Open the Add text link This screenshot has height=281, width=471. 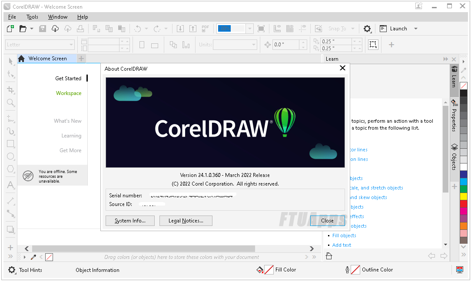point(342,245)
